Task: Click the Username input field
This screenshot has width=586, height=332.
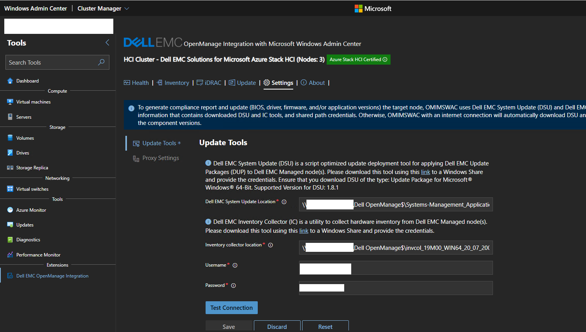Action: 396,268
